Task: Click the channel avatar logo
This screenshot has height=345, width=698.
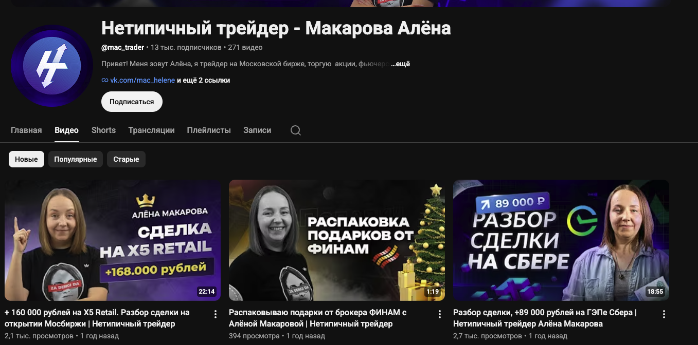Action: 52,66
